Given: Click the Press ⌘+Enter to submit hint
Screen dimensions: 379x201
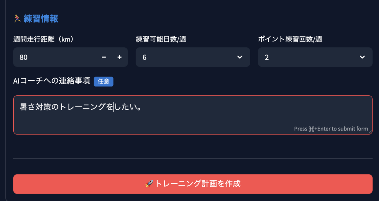Looking at the screenshot, I should click(331, 129).
